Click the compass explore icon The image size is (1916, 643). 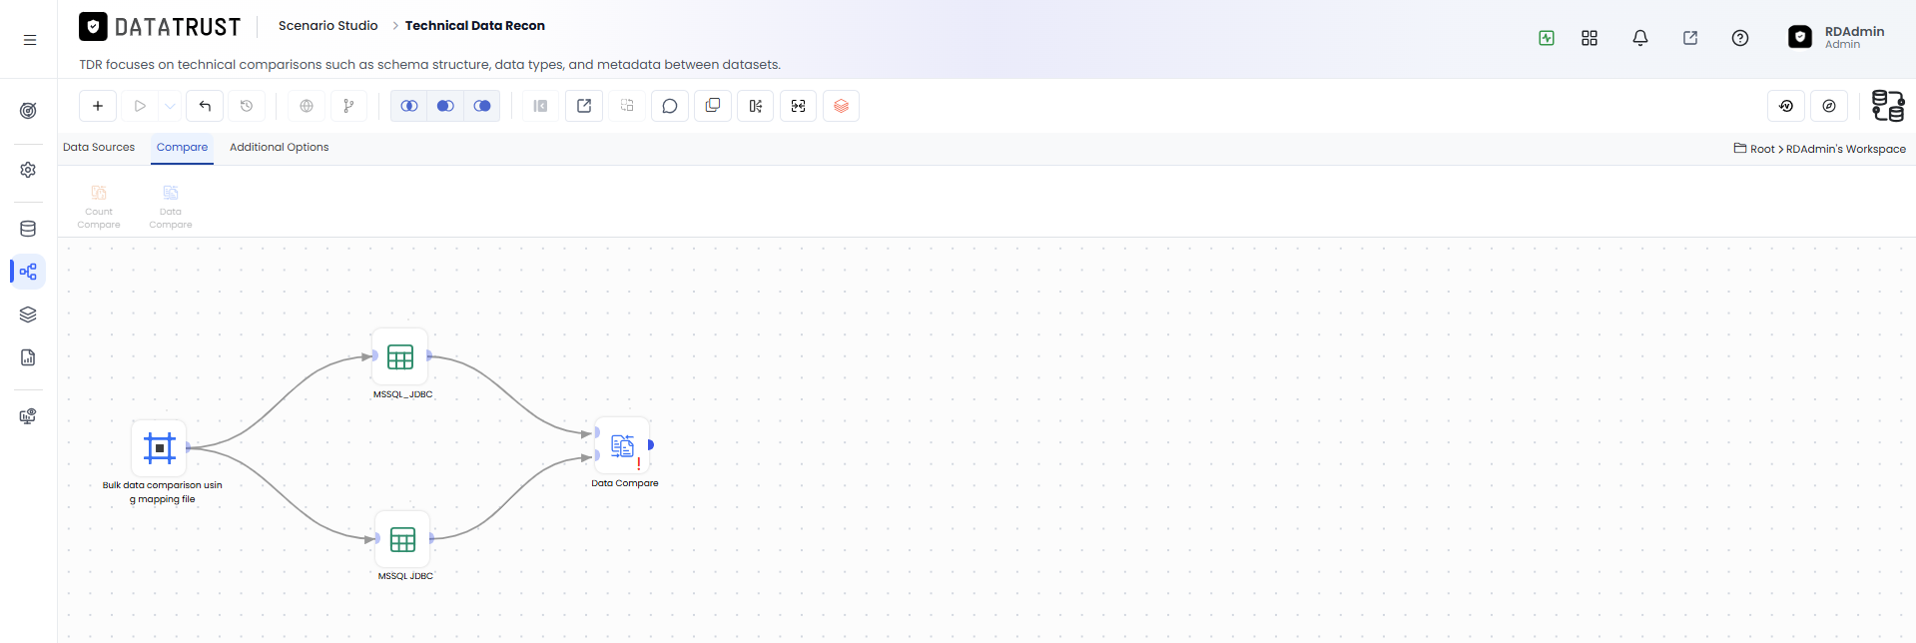coord(1829,106)
